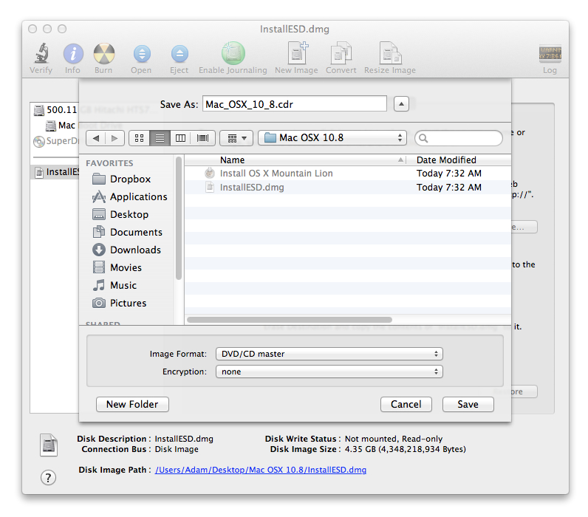Sort files by Date Modified header

(x=459, y=160)
